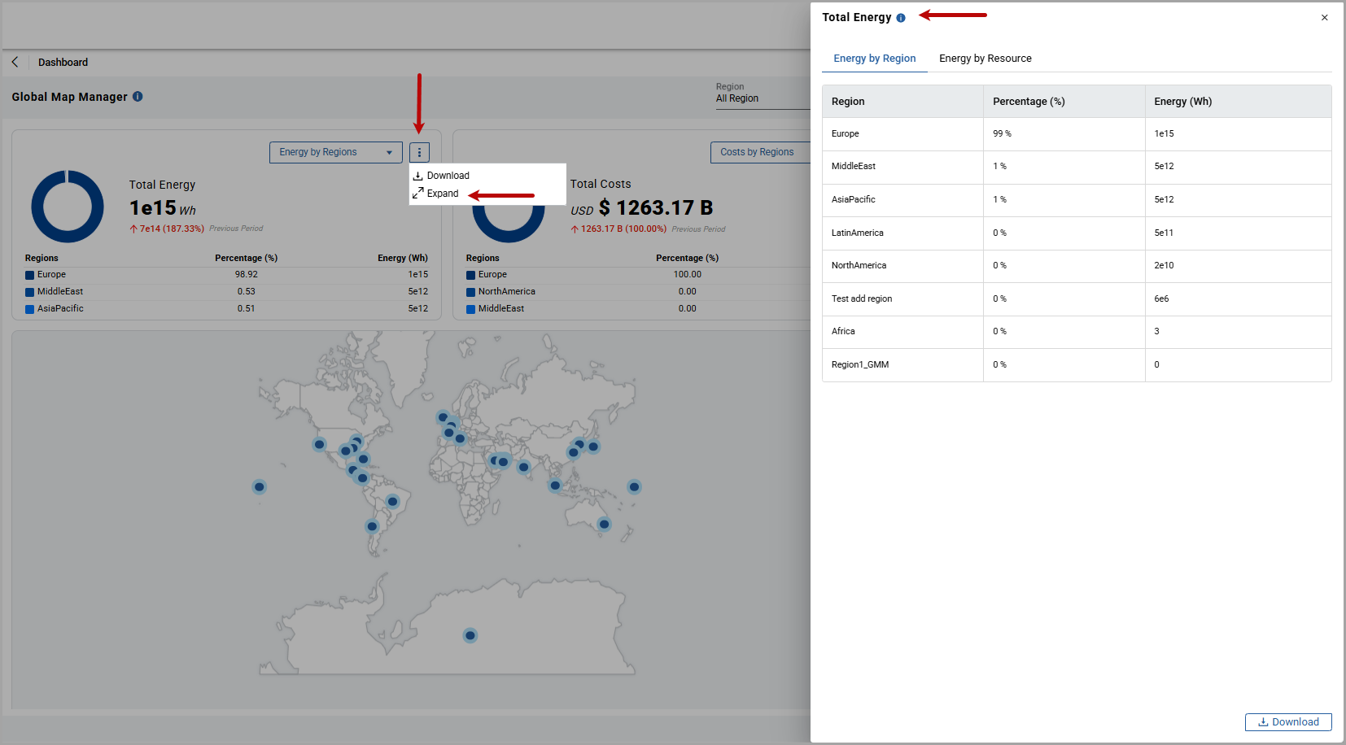Click Global Map Manager info icon
The width and height of the screenshot is (1346, 745).
tap(138, 96)
